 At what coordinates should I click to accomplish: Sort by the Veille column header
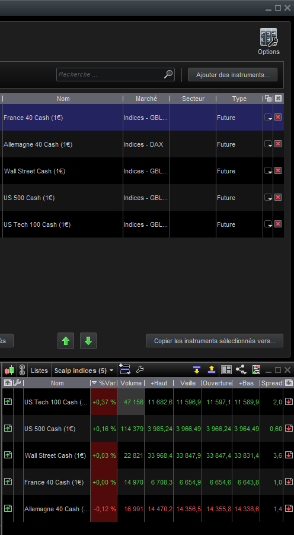coord(188,383)
